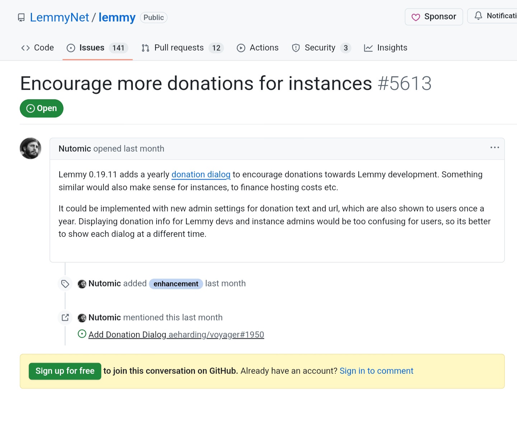Click the pull request branch icon

145,48
